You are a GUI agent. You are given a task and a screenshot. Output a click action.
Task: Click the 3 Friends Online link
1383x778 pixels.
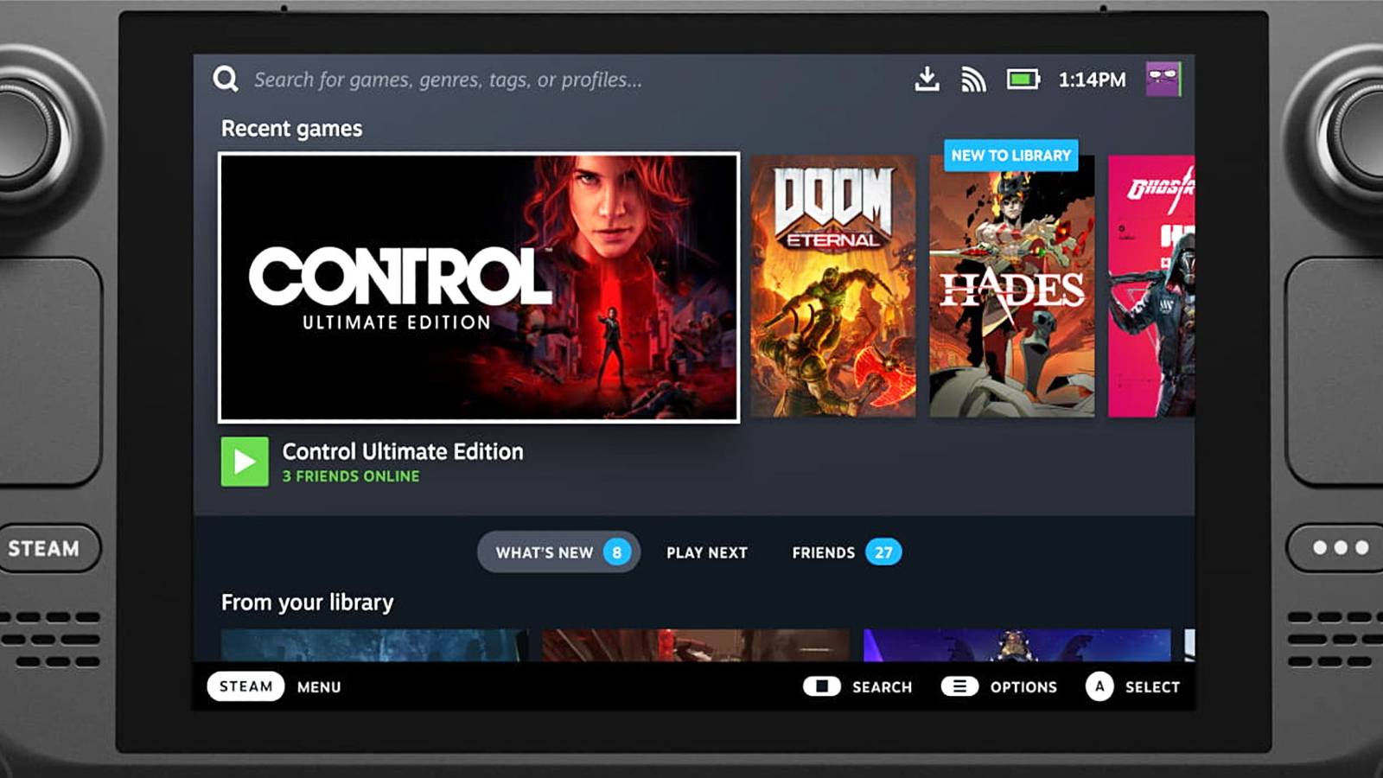pos(349,476)
